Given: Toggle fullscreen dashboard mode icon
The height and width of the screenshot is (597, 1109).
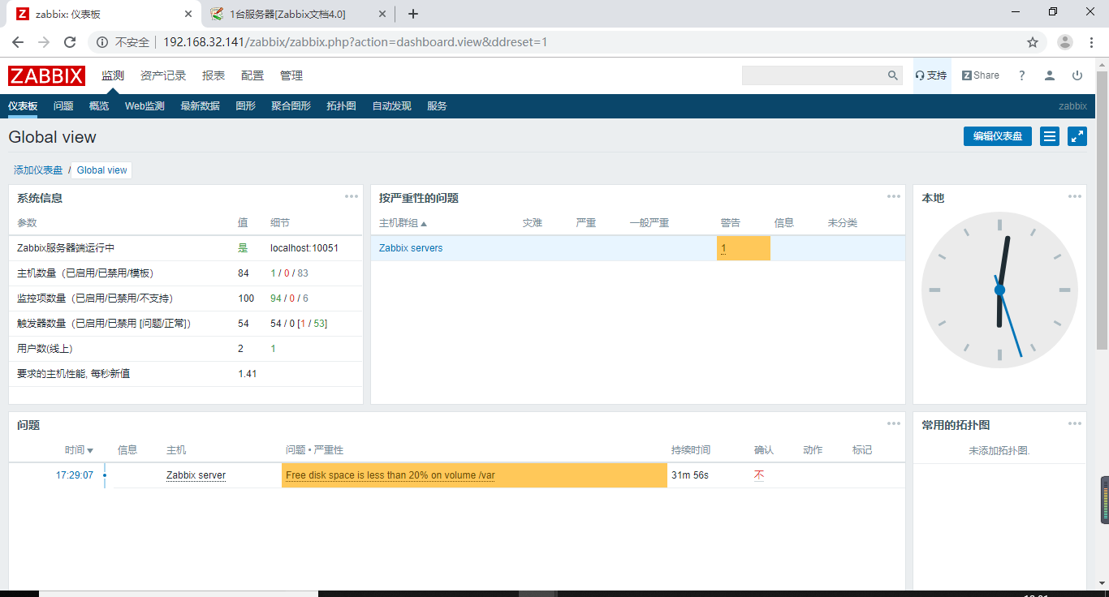Looking at the screenshot, I should click(1077, 136).
